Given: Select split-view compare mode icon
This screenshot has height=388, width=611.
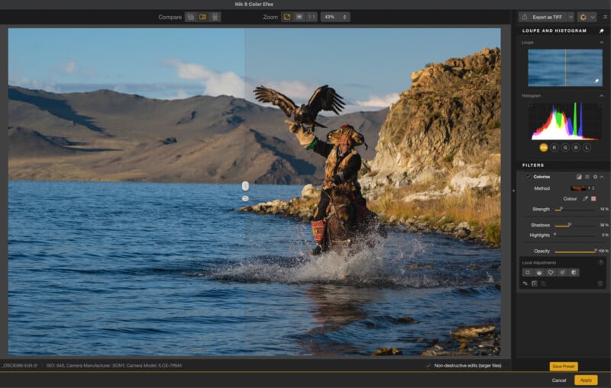Looking at the screenshot, I should coord(203,17).
